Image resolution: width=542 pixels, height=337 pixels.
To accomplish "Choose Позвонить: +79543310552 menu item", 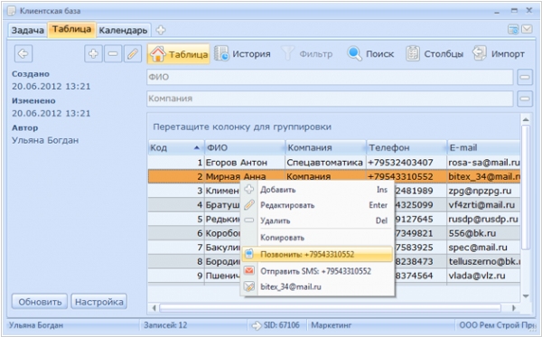I will click(317, 255).
